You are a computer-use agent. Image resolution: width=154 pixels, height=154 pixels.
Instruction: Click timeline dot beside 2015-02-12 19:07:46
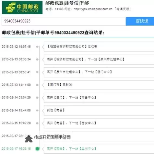coord(37,47)
